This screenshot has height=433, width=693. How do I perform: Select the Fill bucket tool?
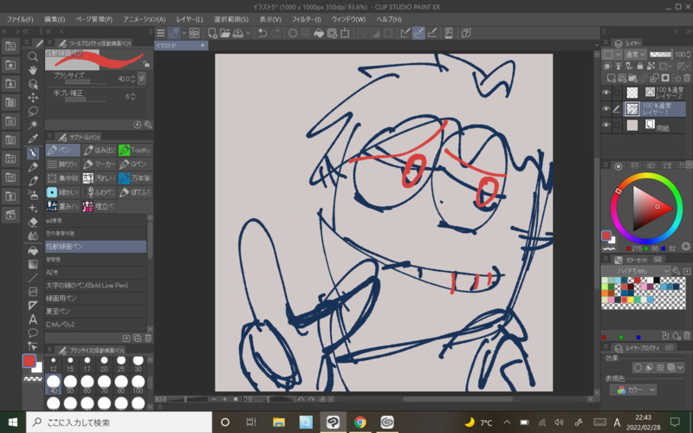coord(33,250)
